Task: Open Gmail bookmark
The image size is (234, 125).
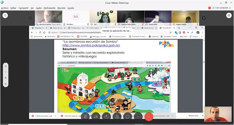Action: click(x=184, y=36)
